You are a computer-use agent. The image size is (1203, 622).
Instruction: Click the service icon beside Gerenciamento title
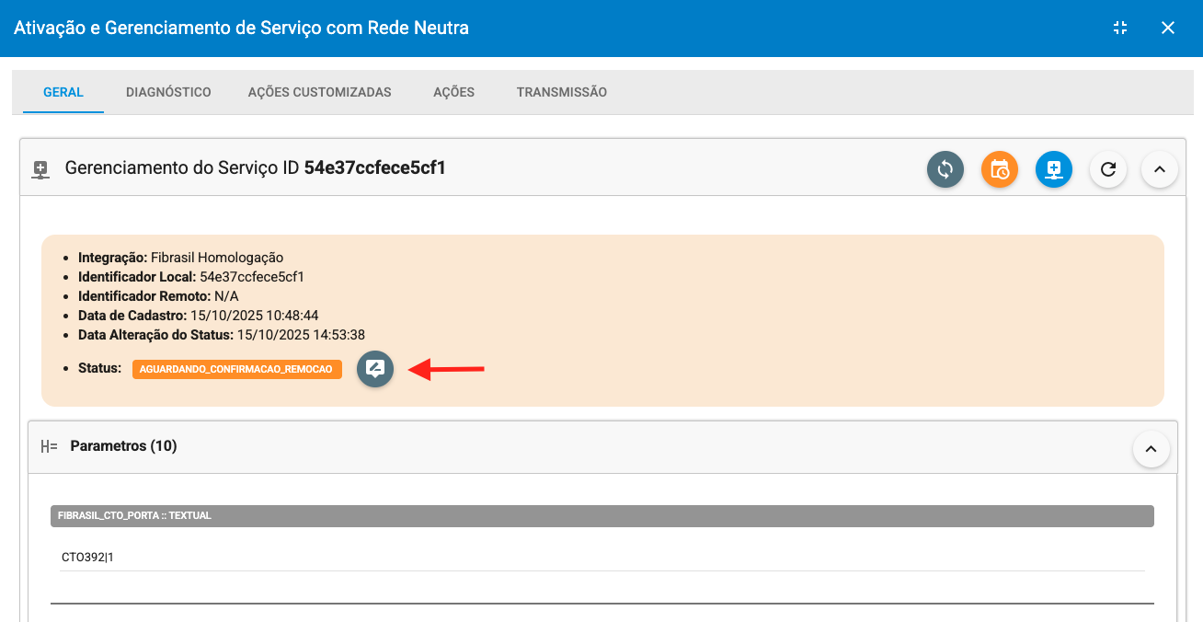coord(40,169)
